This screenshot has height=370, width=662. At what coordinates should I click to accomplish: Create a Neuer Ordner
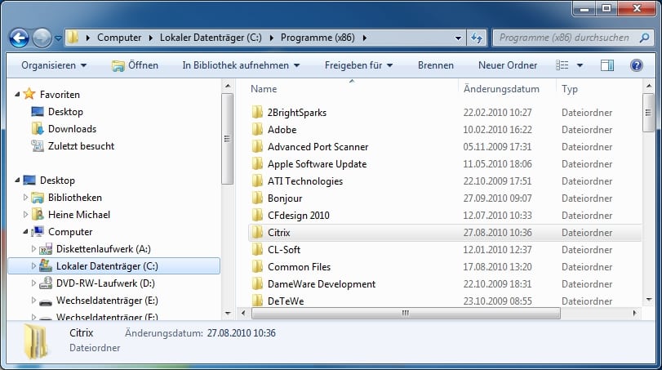pos(508,65)
